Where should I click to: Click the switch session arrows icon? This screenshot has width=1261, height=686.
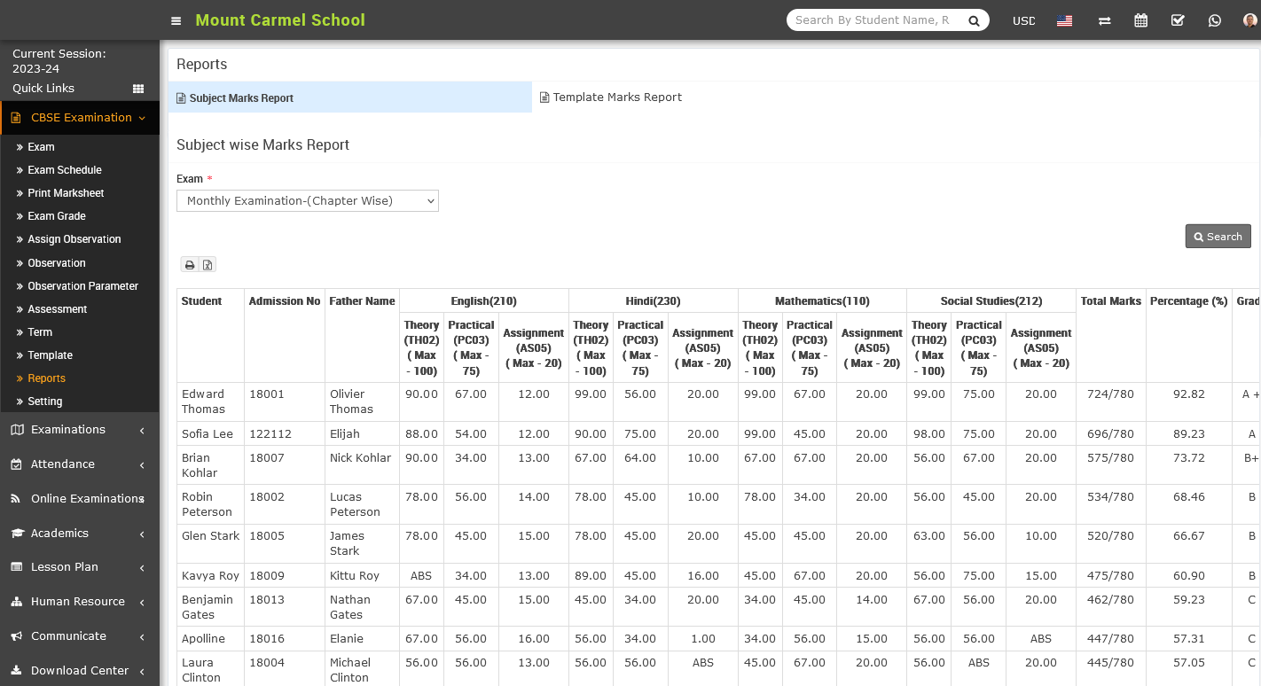(x=1104, y=20)
